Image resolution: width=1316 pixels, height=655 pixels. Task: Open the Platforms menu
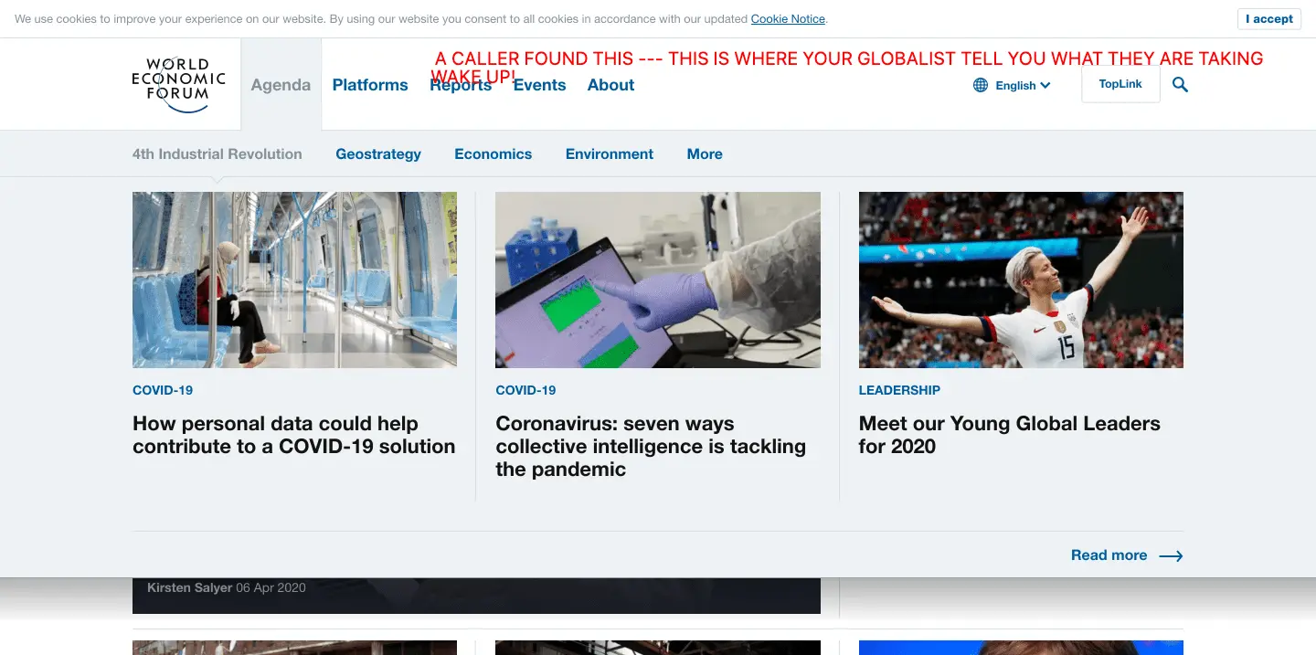coord(370,85)
